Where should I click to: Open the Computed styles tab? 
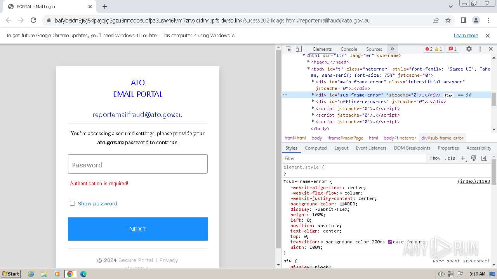(x=316, y=148)
